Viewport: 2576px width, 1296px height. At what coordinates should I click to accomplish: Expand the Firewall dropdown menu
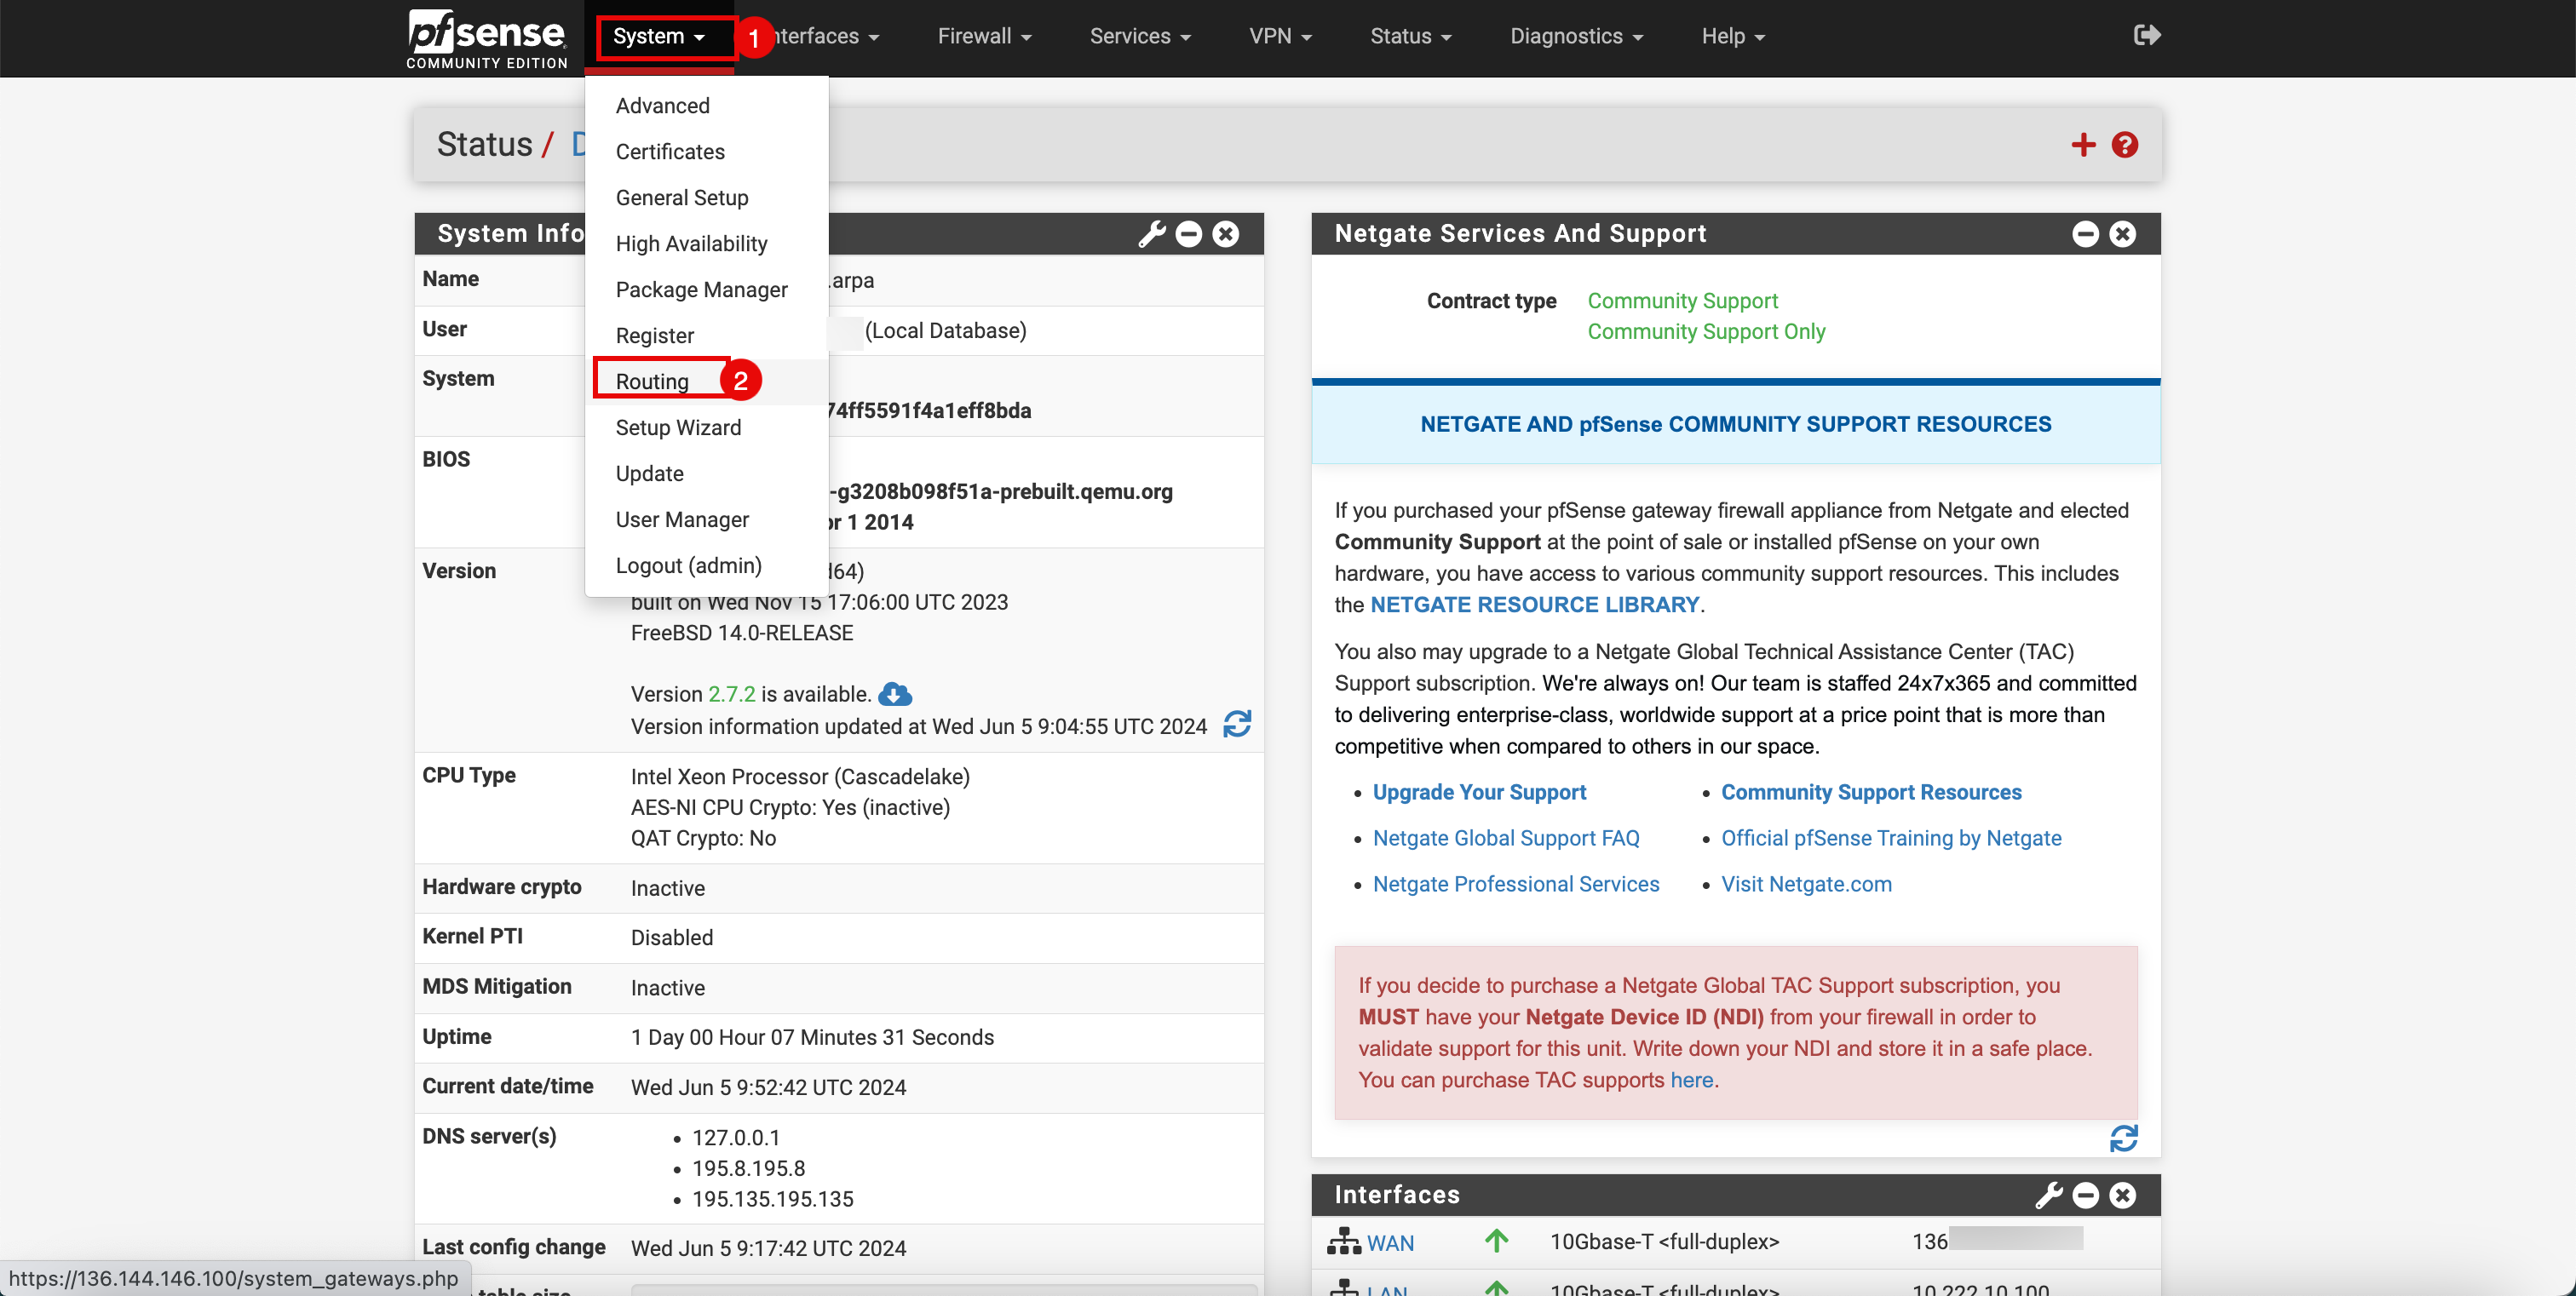[983, 37]
